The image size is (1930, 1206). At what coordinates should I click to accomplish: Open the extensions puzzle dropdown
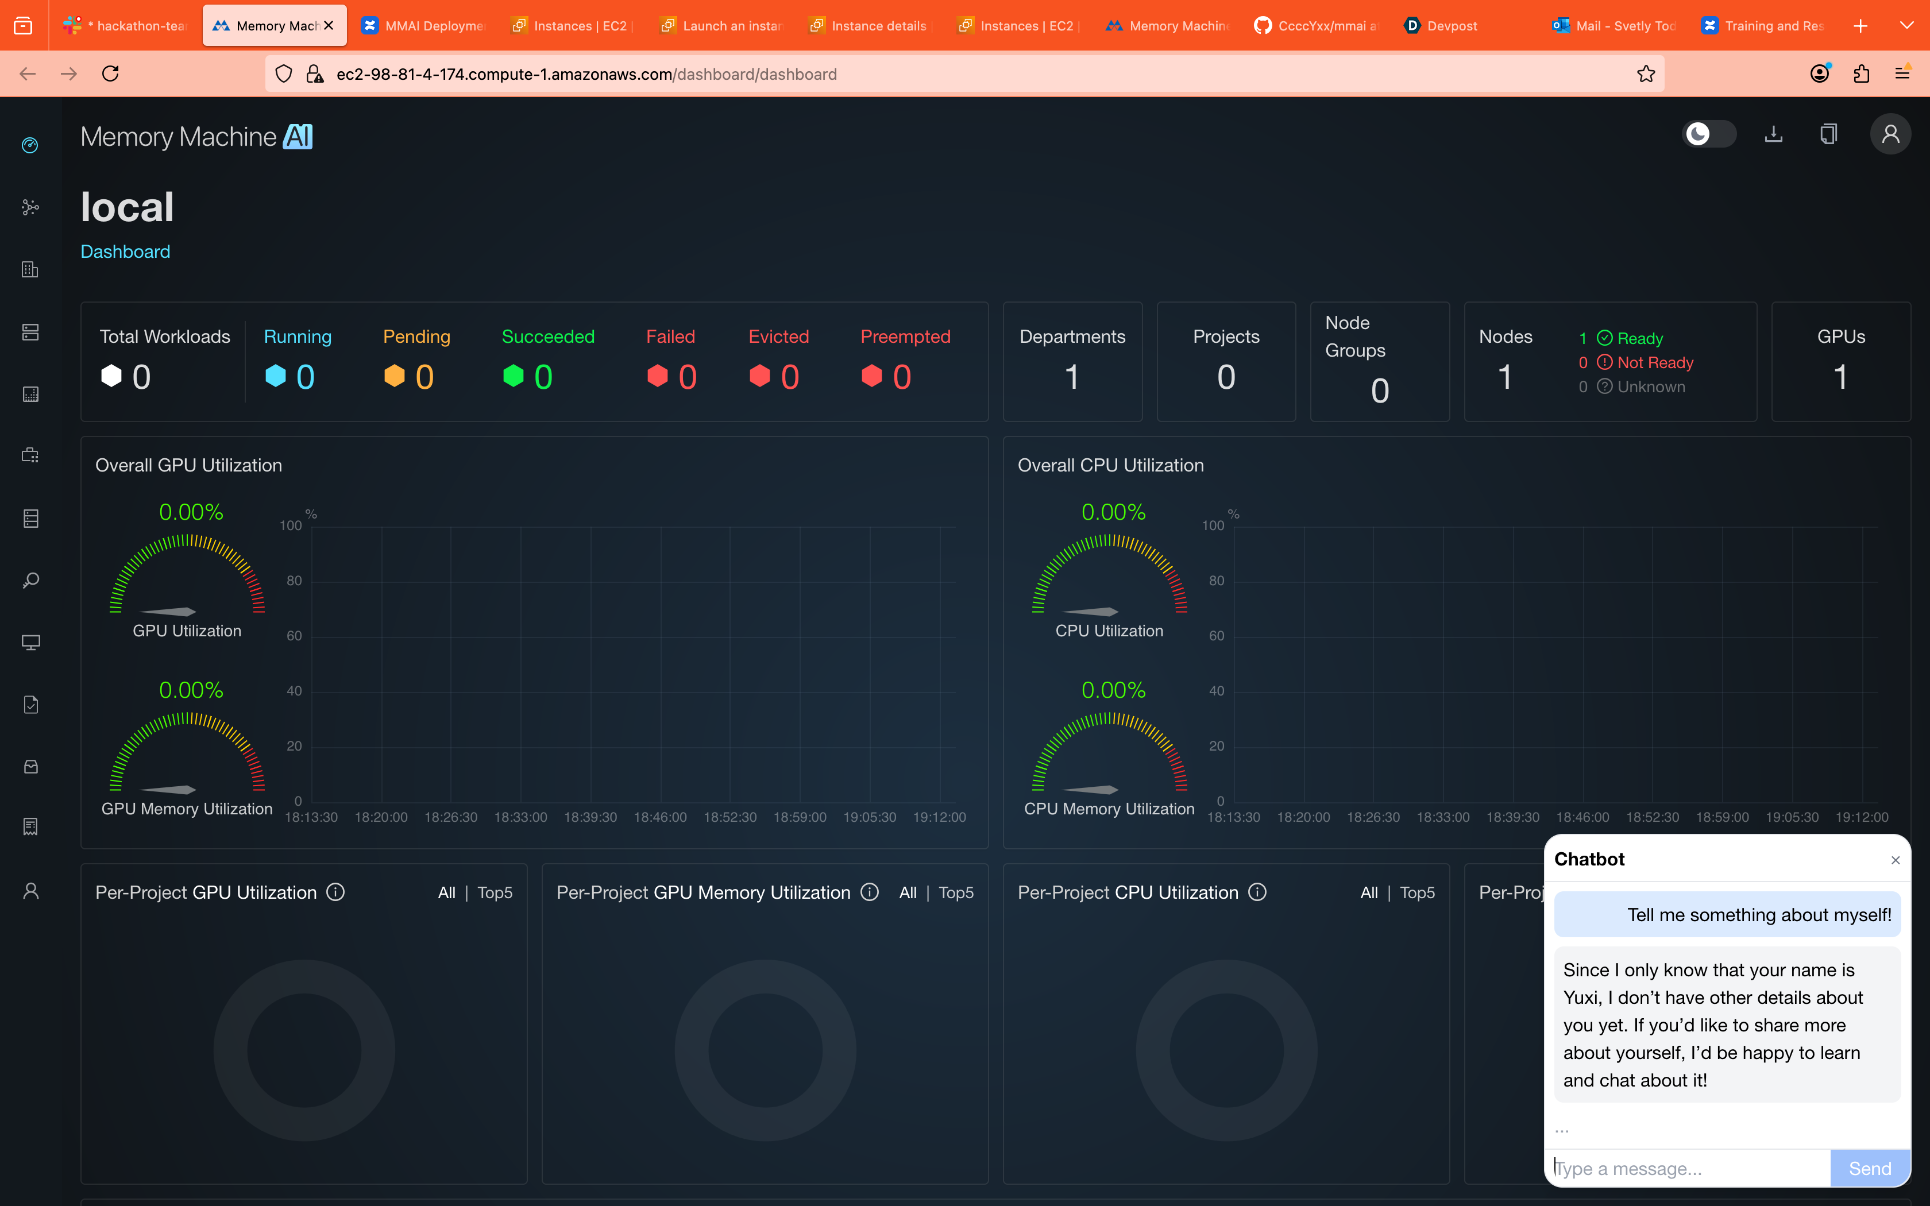click(x=1862, y=74)
